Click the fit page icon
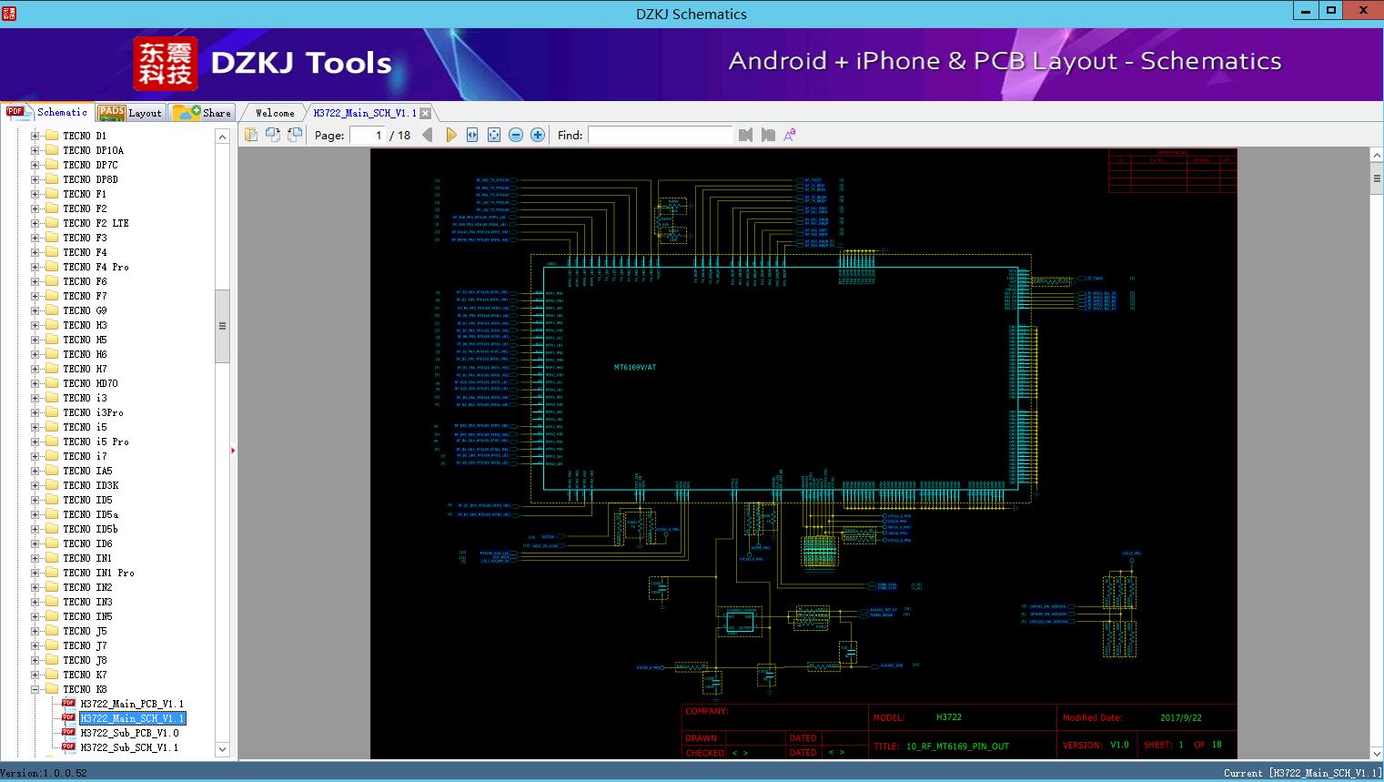The height and width of the screenshot is (782, 1384). (x=494, y=135)
